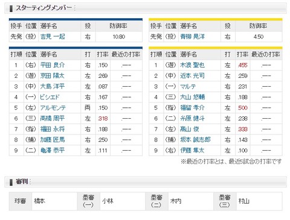Screen dimensions: 290x220
Task: Select the 防御率 header in left pitcher table
Action: coord(118,26)
